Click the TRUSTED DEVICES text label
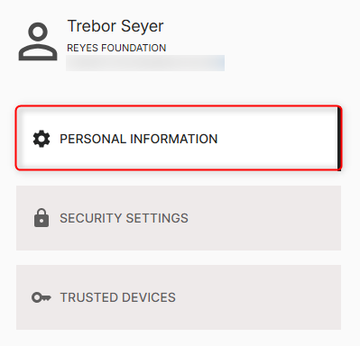Image resolution: width=360 pixels, height=346 pixels. (x=118, y=297)
